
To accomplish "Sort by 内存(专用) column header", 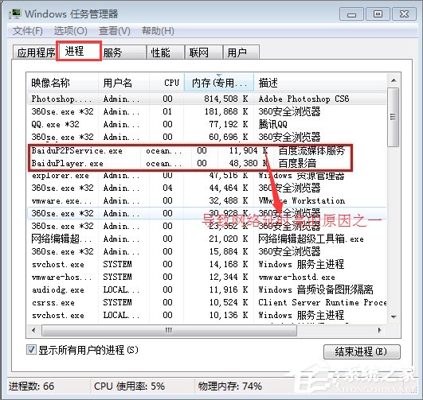I will [x=219, y=83].
